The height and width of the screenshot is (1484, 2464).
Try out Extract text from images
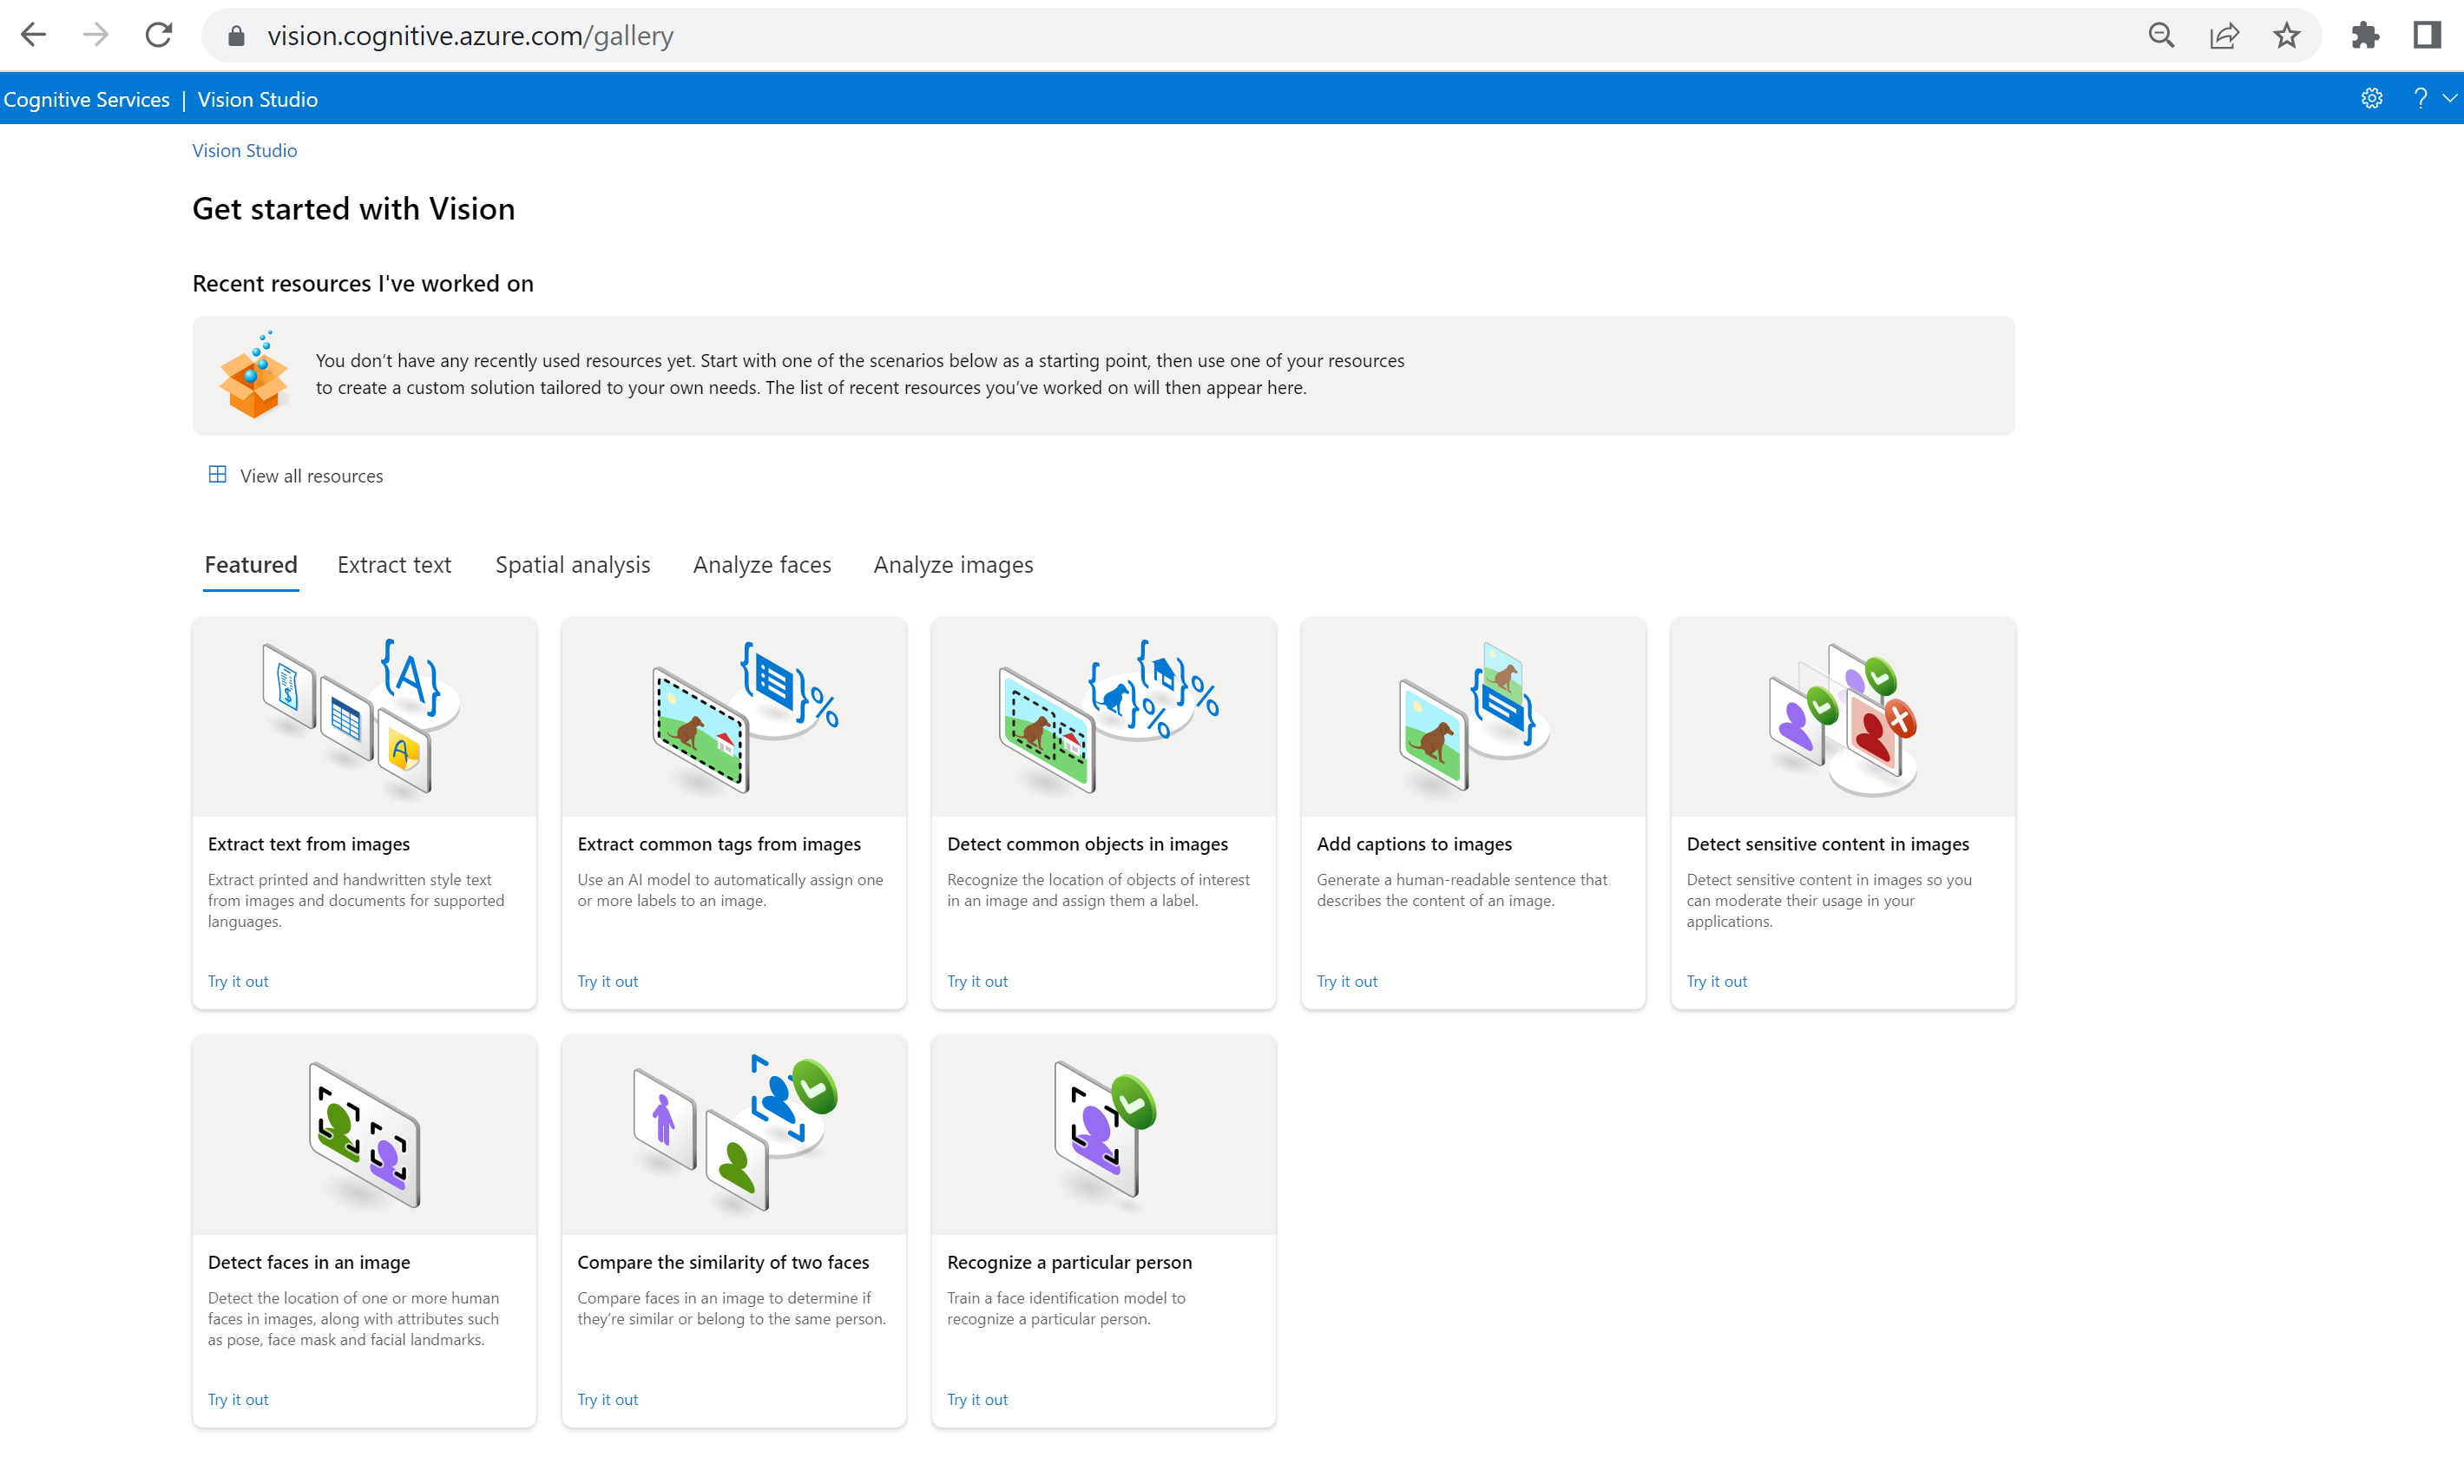(x=238, y=981)
